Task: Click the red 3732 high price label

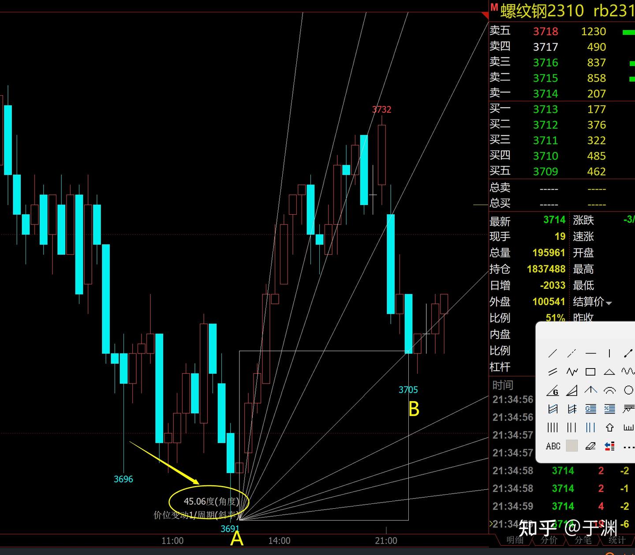Action: (381, 109)
